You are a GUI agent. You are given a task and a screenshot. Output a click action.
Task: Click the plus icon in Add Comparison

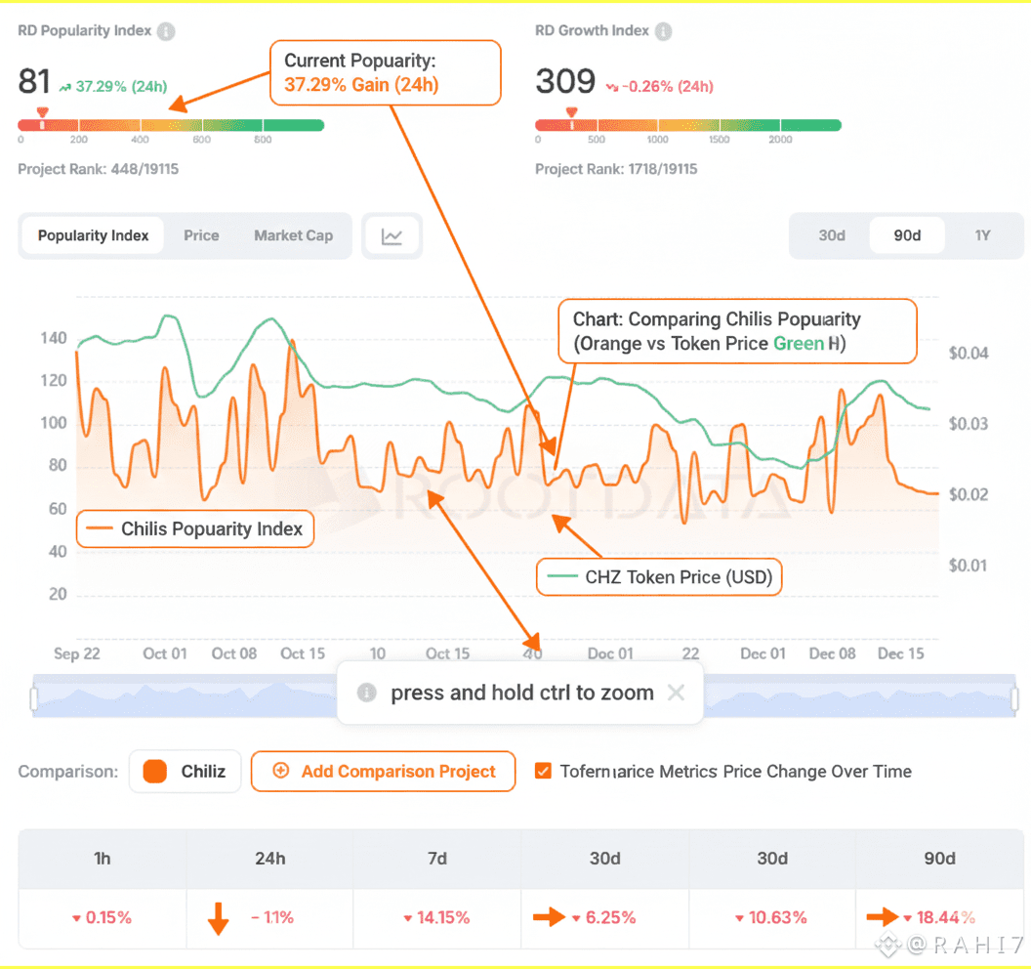pos(281,771)
